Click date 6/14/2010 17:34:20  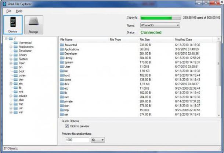[188, 101]
